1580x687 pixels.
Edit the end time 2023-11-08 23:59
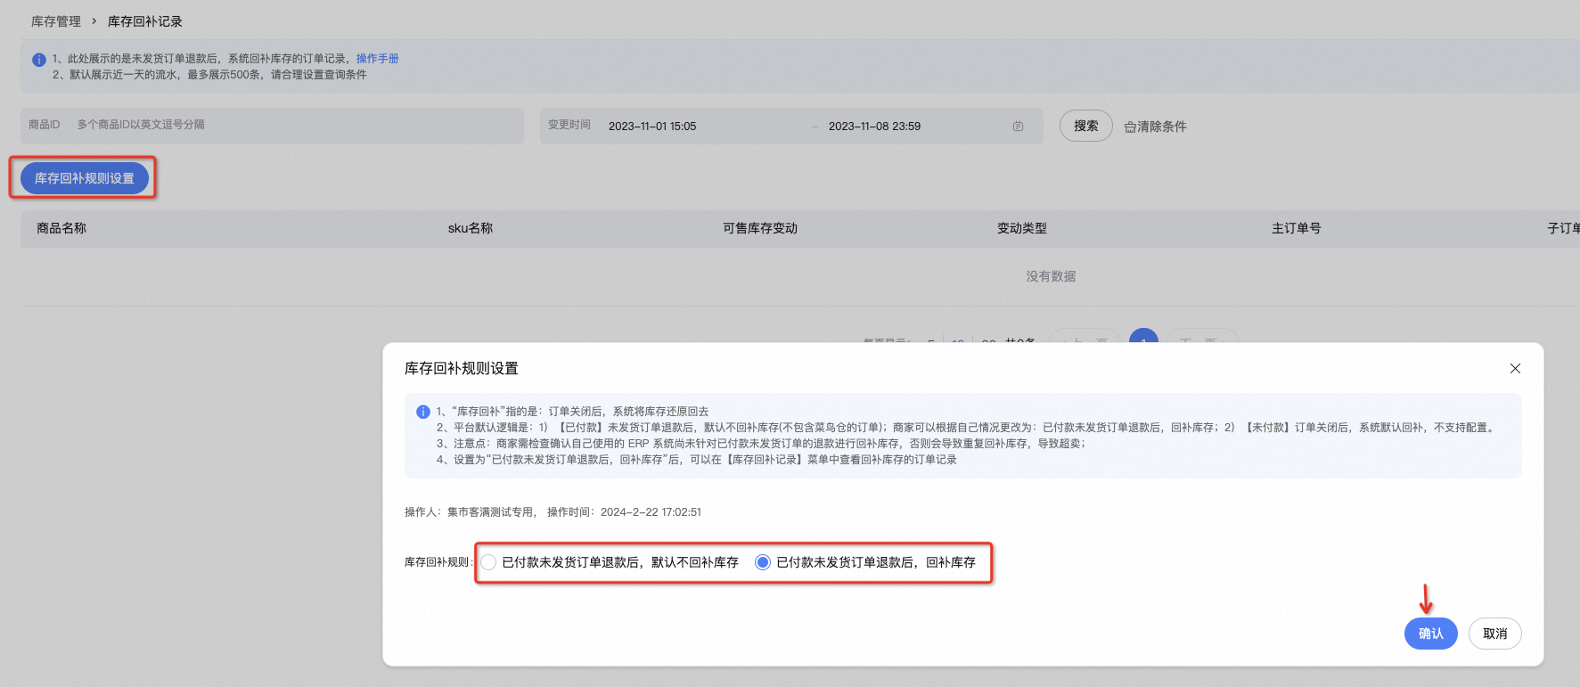point(874,127)
